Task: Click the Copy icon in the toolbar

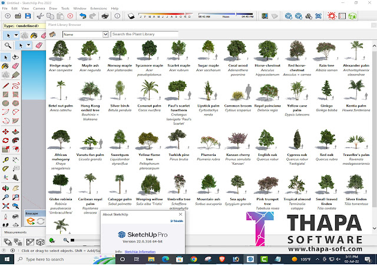Action: coord(50,16)
